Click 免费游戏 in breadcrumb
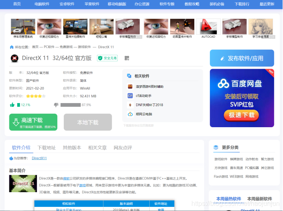Screen dimensions: 283x211 pos(66,47)
